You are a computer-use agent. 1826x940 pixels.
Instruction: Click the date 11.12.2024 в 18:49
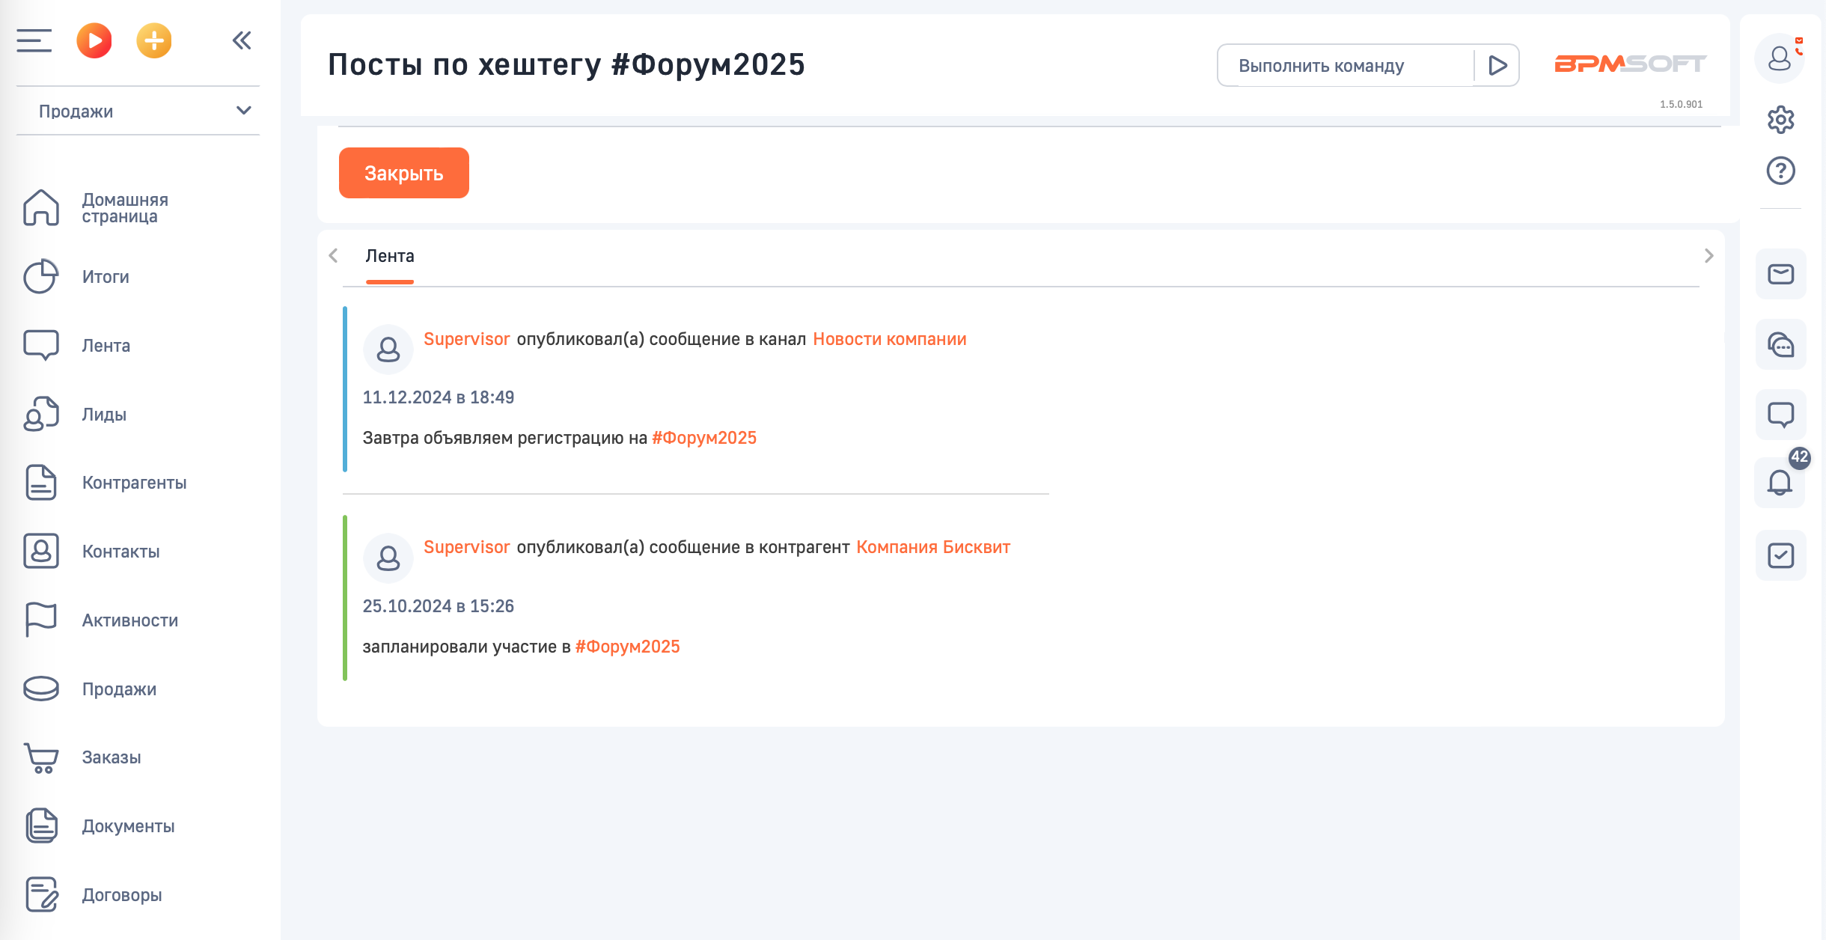pyautogui.click(x=439, y=397)
